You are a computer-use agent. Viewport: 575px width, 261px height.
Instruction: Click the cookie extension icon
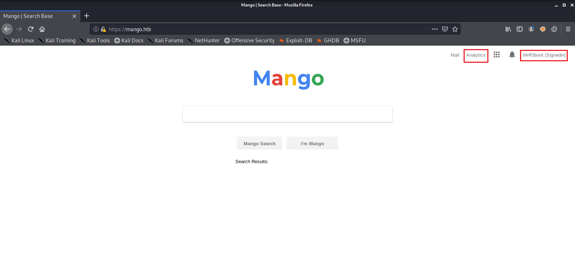coord(554,29)
